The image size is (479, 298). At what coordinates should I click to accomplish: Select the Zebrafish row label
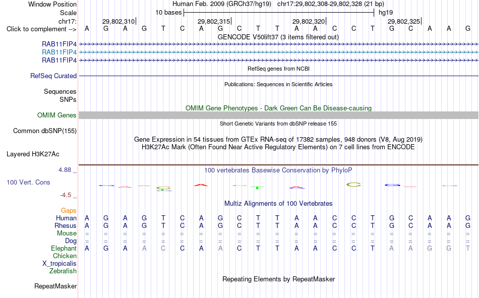pyautogui.click(x=63, y=271)
